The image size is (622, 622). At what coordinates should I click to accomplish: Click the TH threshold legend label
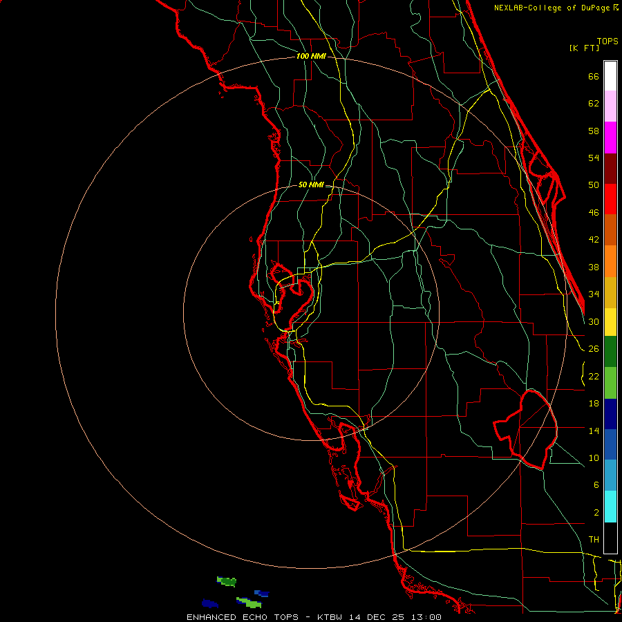click(x=594, y=540)
